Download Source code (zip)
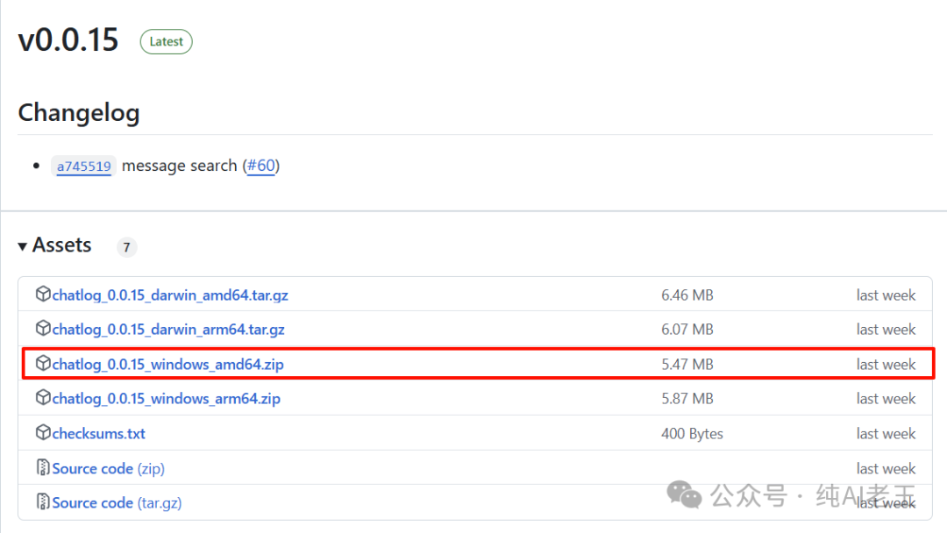947x533 pixels. pos(108,469)
